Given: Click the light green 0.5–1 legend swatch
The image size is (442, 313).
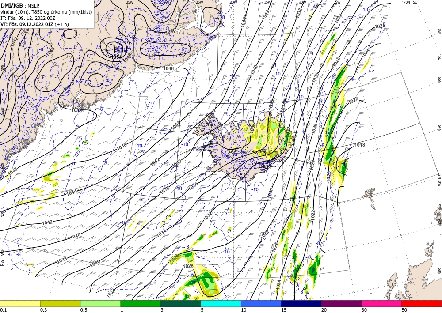Looking at the screenshot, I should [x=100, y=303].
